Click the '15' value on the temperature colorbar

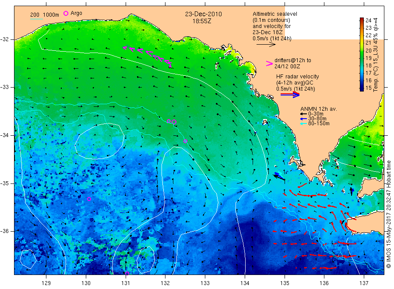point(369,88)
